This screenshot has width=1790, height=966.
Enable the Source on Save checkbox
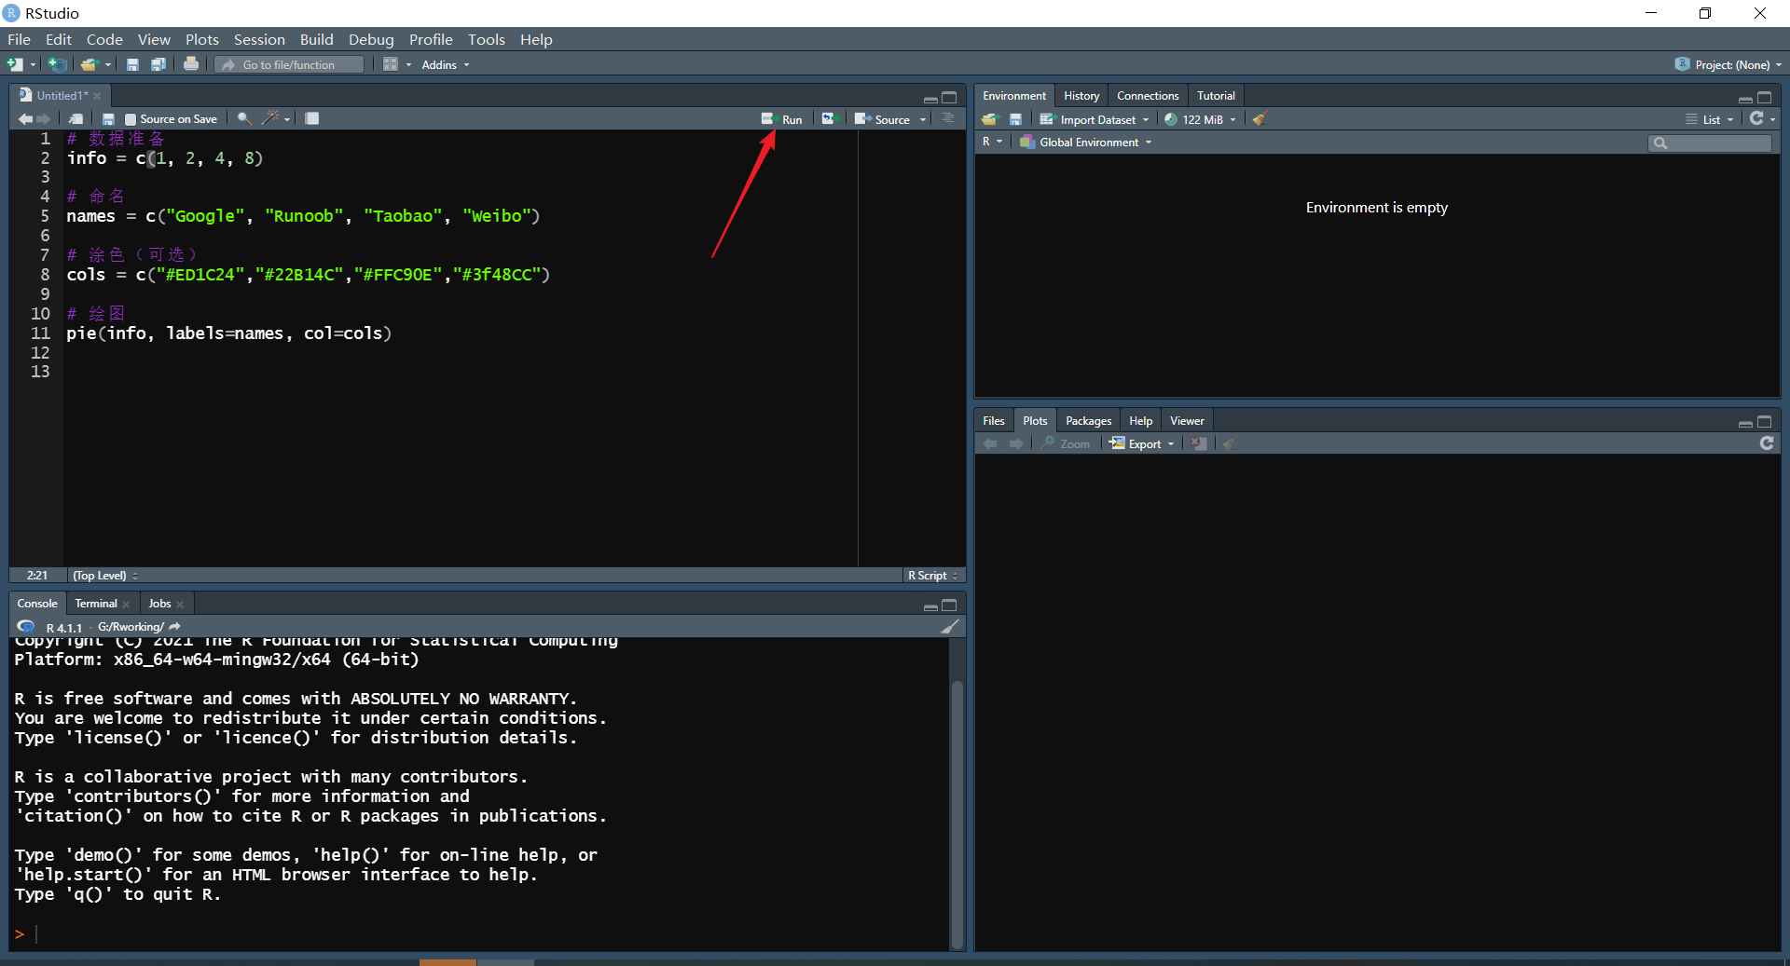(x=131, y=118)
